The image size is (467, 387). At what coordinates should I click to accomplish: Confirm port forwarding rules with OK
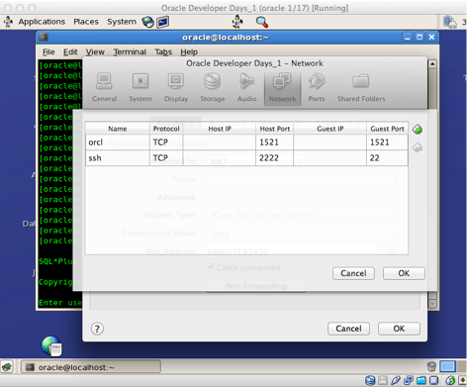pos(404,273)
